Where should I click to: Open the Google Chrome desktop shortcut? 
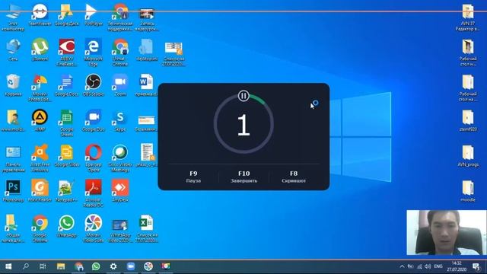(40, 228)
